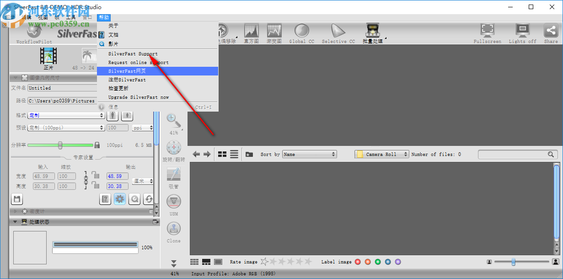Show single image view at bottom

pyautogui.click(x=218, y=262)
